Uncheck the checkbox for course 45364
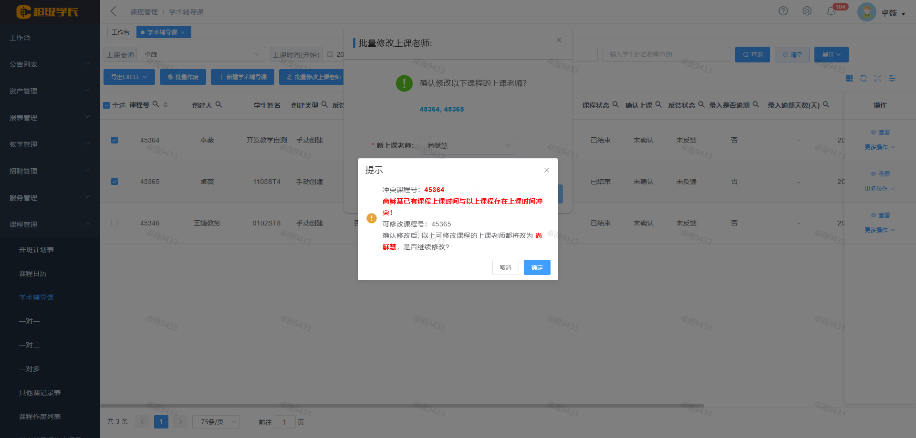The height and width of the screenshot is (438, 916). click(x=114, y=140)
